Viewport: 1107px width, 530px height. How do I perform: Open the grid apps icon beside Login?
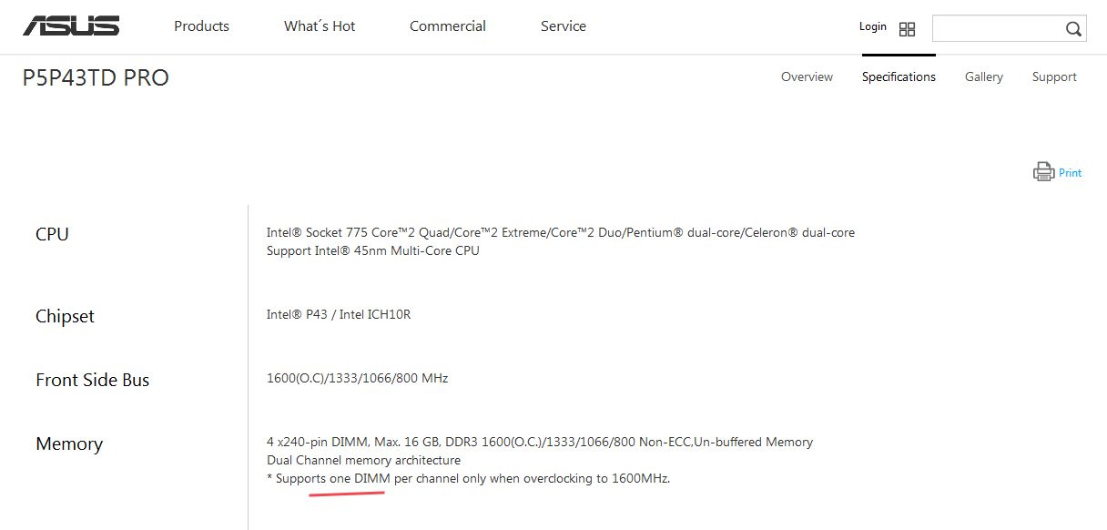(907, 29)
